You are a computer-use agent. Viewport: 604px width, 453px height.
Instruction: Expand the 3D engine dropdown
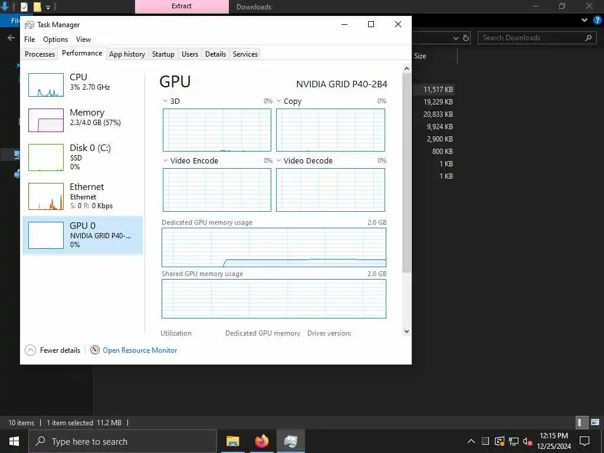165,101
